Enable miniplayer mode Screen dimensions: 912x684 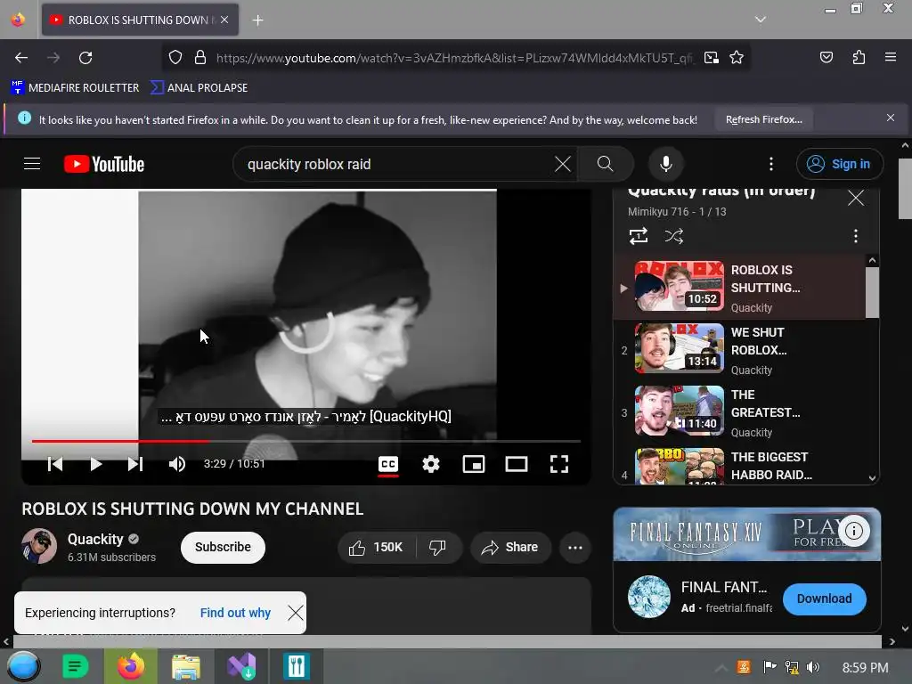click(474, 463)
